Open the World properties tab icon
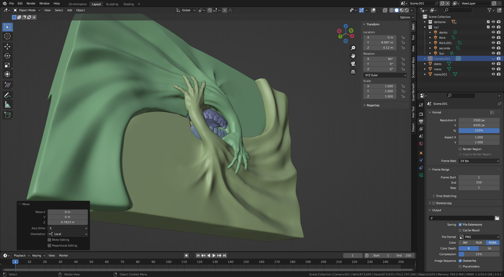 coord(421,144)
